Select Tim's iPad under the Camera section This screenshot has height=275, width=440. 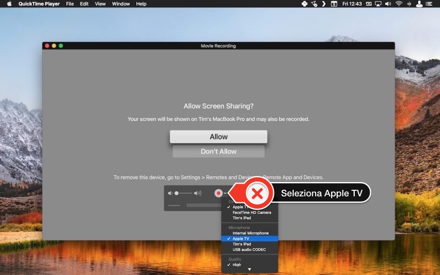250,218
